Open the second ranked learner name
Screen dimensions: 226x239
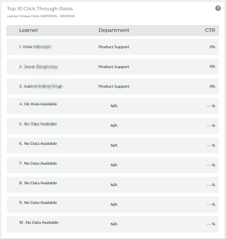[x=41, y=67]
